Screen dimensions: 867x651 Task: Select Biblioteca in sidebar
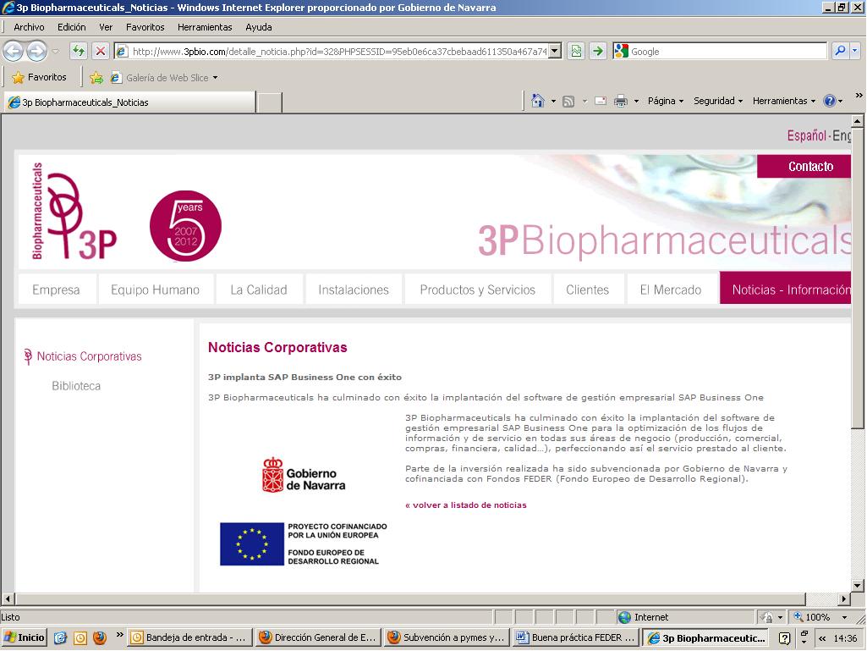coord(76,386)
